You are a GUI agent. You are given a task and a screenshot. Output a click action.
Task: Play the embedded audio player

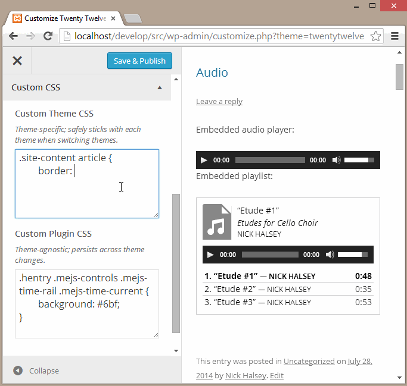pyautogui.click(x=204, y=160)
